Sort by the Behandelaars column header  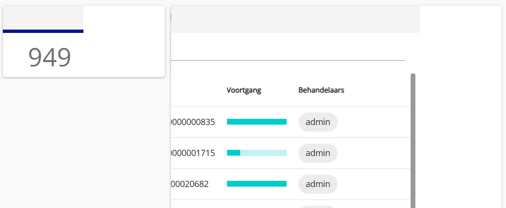[321, 90]
